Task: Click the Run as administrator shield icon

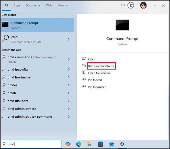Action: pyautogui.click(x=84, y=65)
